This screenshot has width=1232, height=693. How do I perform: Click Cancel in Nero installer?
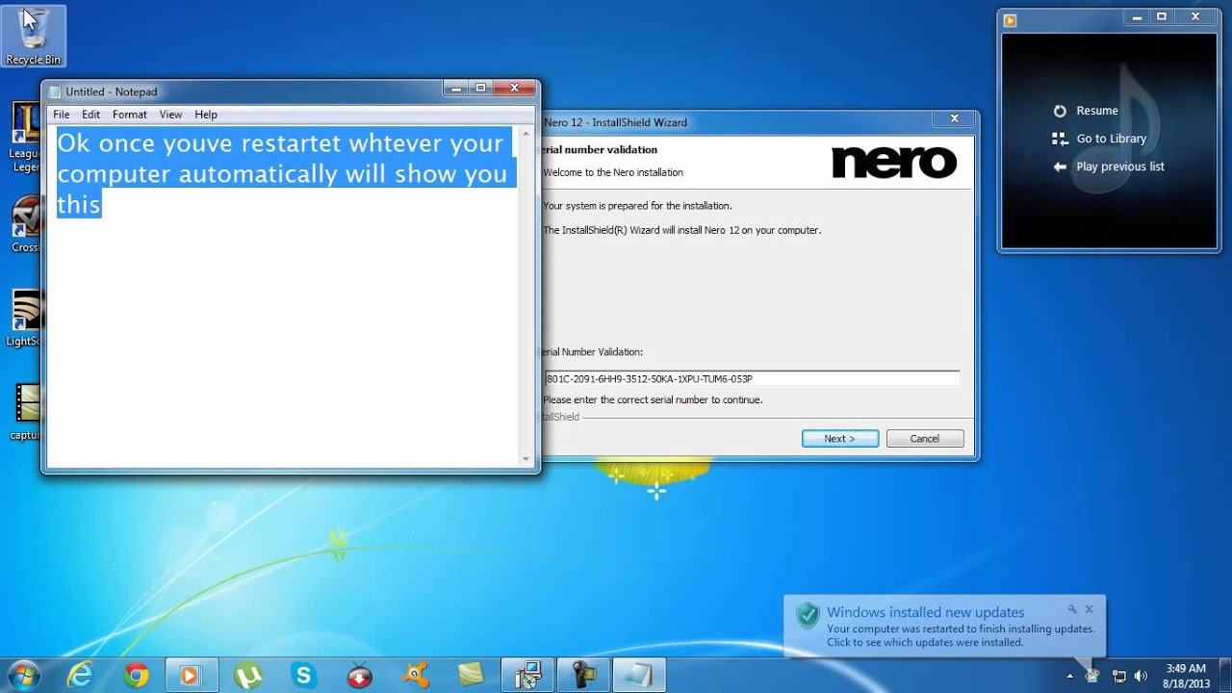[925, 438]
